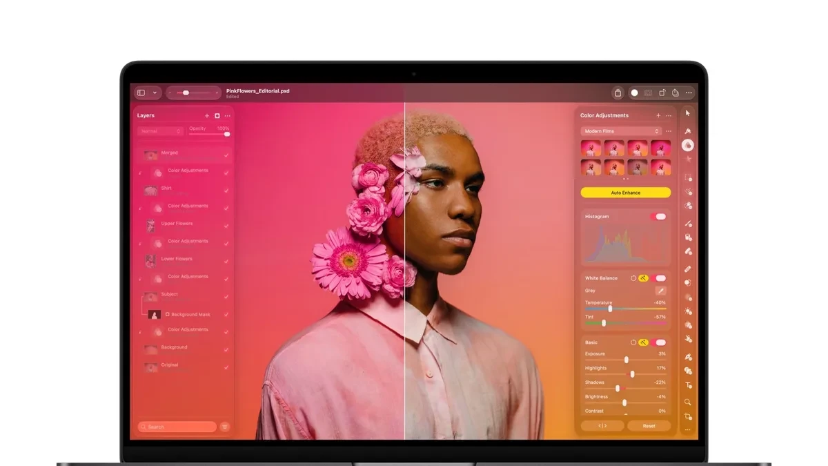Click the layer filter icon beside Search

225,427
